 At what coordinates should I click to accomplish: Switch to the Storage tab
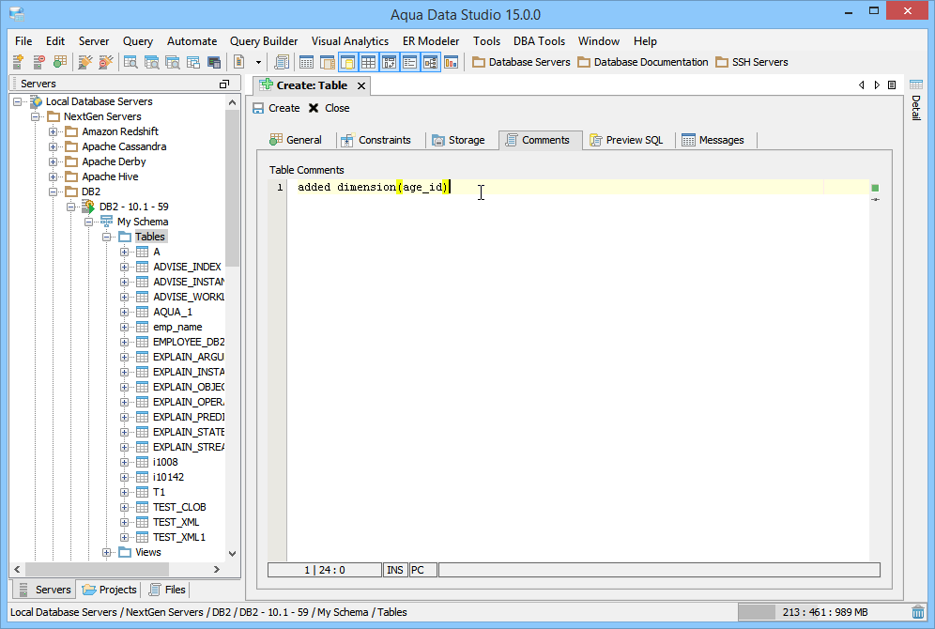pos(458,140)
